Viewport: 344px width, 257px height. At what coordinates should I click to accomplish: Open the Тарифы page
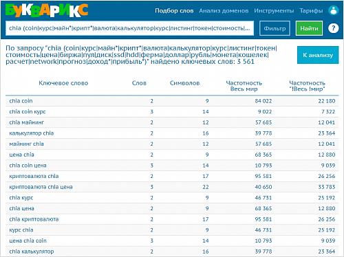coord(311,11)
